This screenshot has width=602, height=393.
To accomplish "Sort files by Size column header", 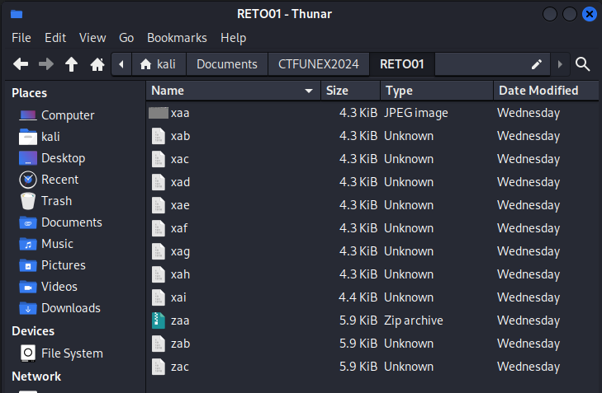I will pos(350,91).
